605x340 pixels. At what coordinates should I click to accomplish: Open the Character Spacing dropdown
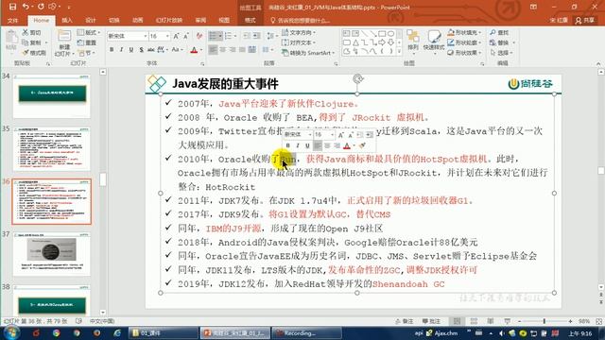[162, 50]
